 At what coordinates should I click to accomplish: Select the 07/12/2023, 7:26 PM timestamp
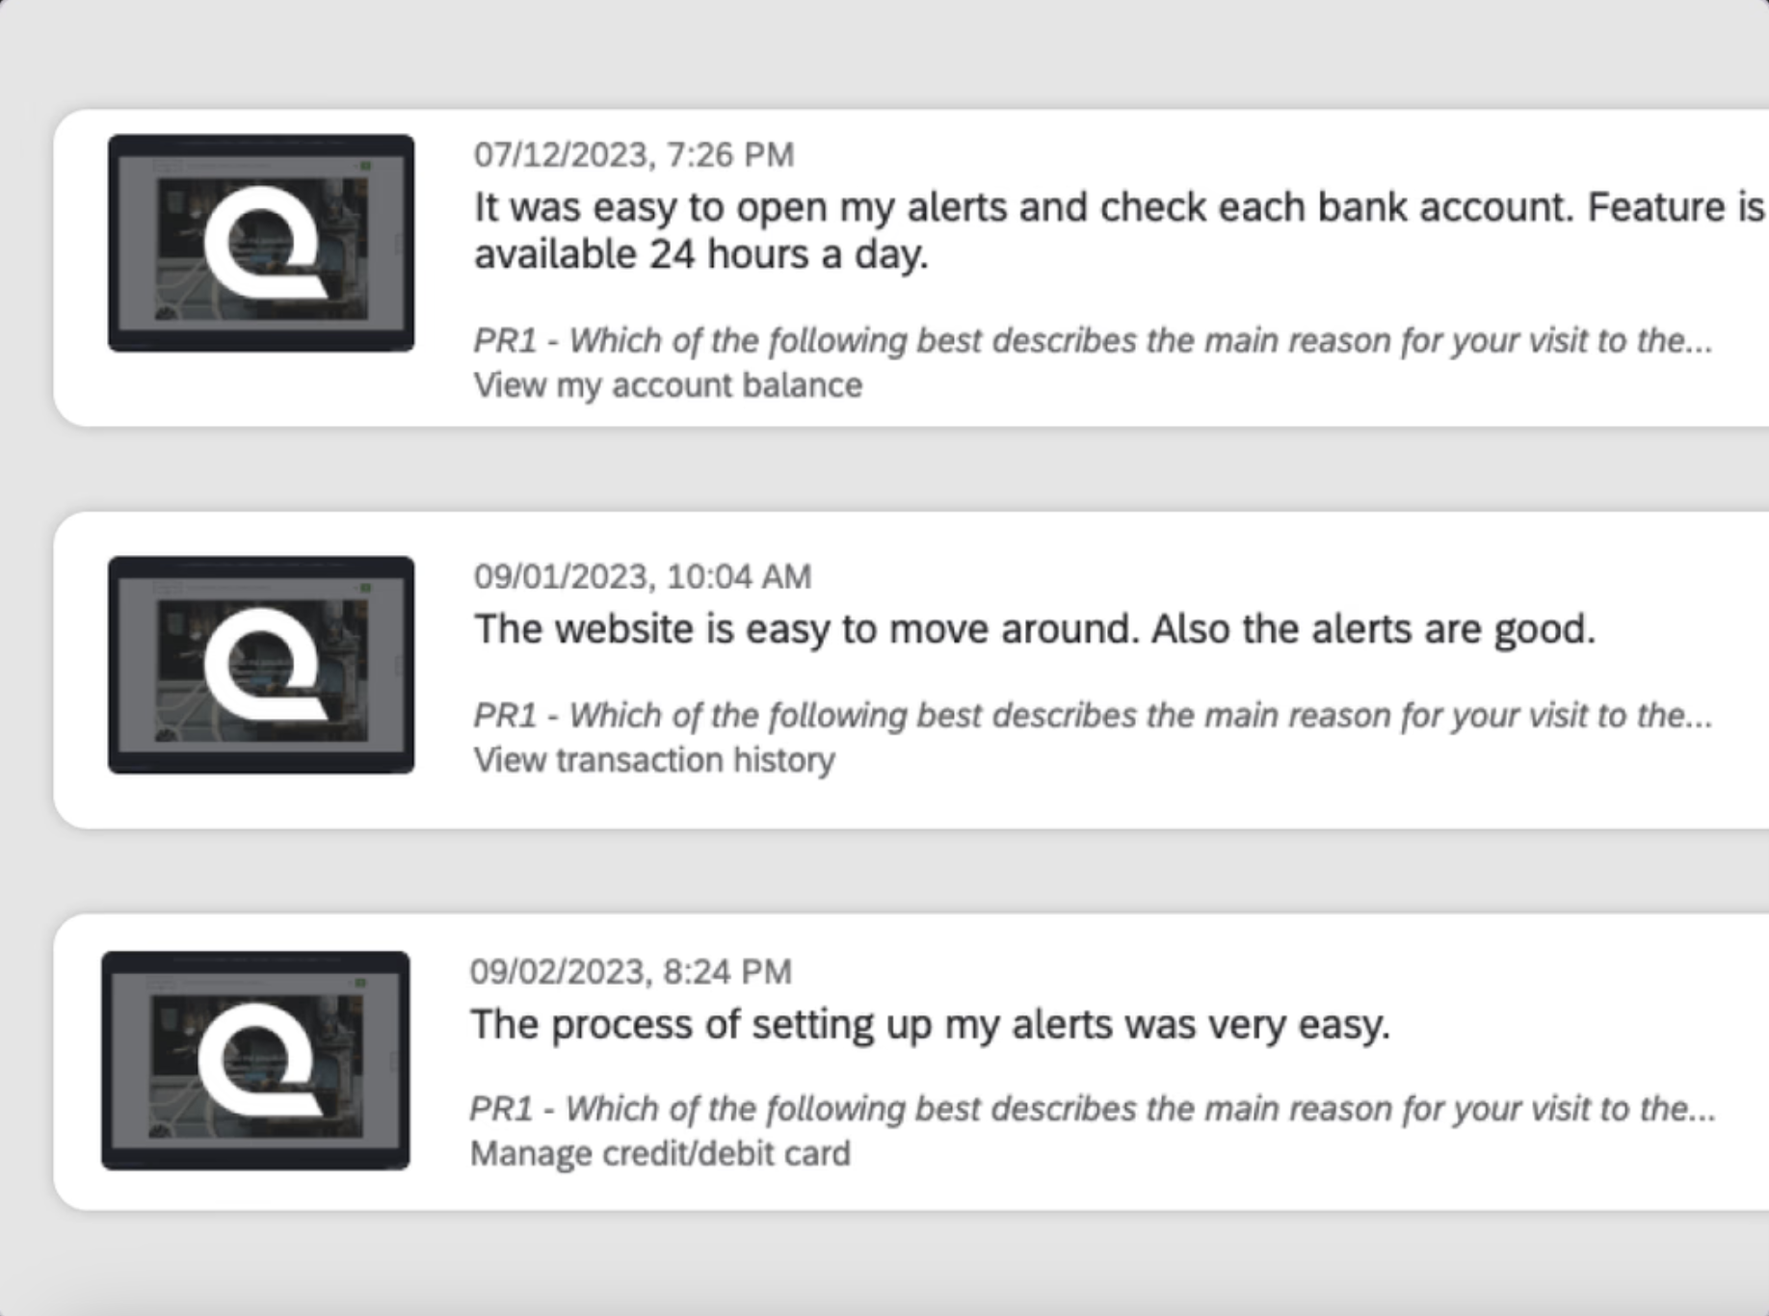[x=633, y=154]
